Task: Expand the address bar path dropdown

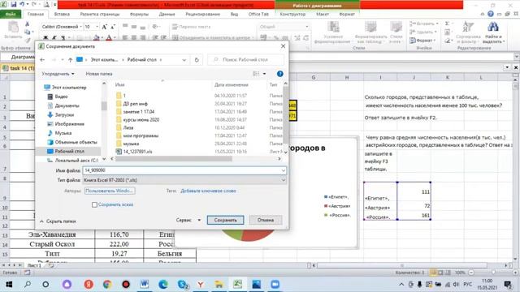Action: [184, 59]
